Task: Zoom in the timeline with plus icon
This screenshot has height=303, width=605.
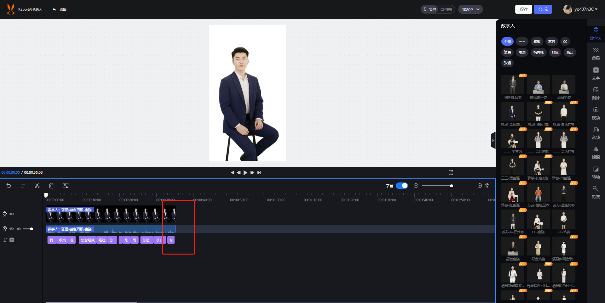Action: tap(480, 186)
